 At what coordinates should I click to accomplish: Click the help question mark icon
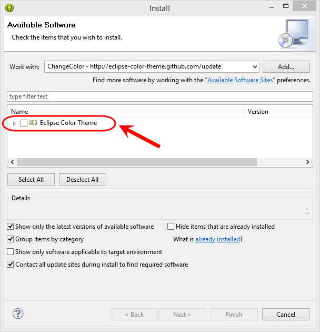pos(18,314)
